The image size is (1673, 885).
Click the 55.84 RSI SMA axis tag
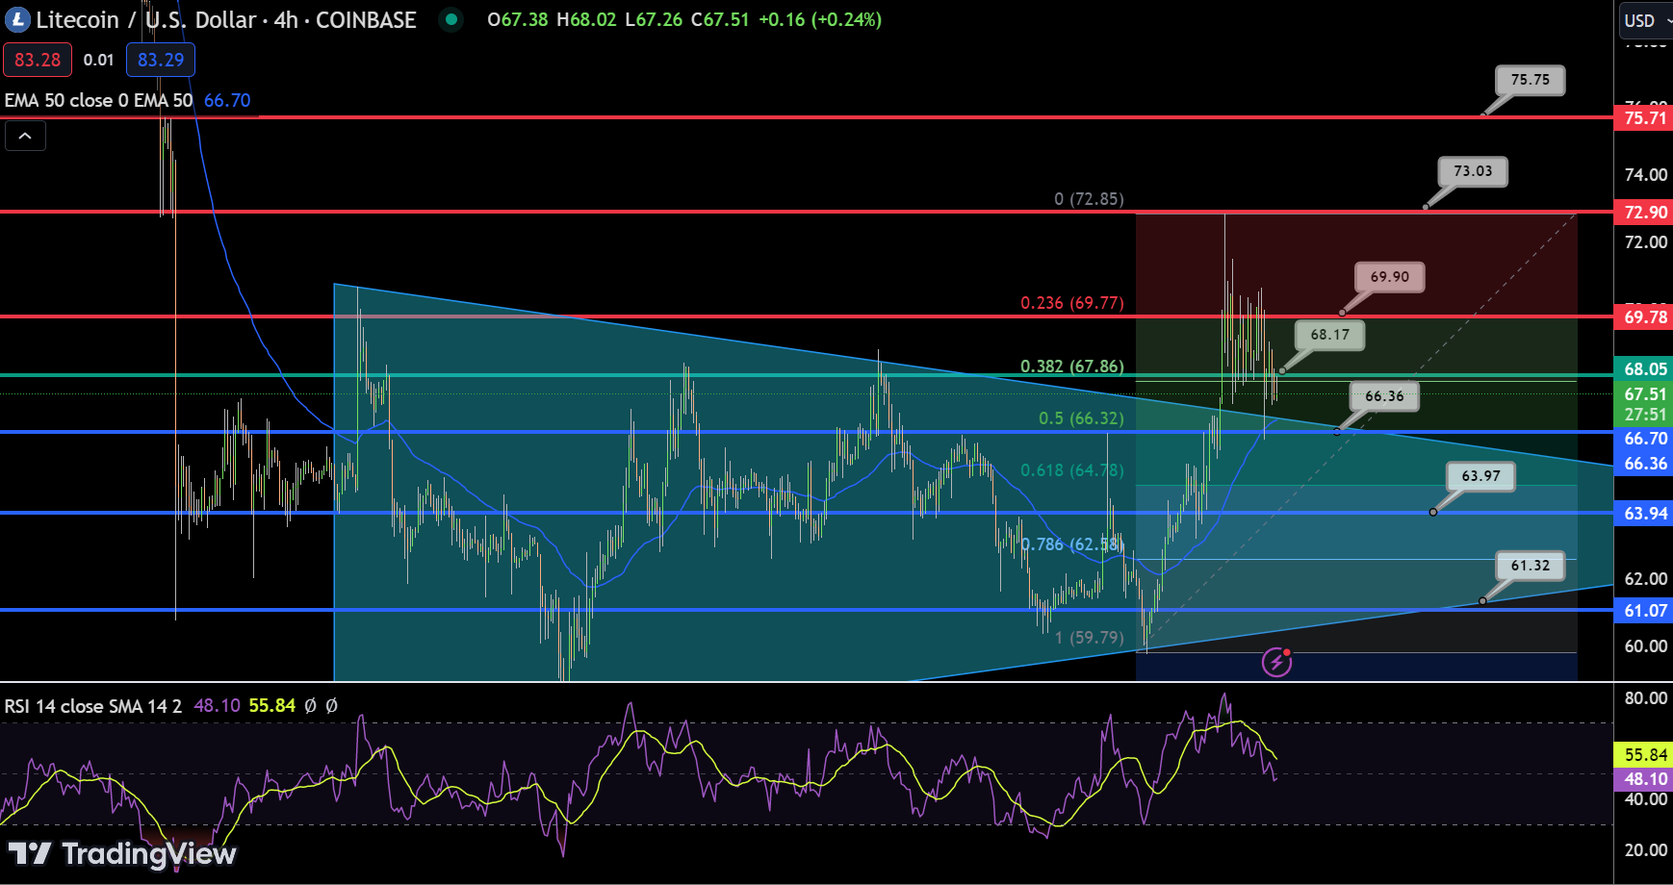tap(1644, 755)
